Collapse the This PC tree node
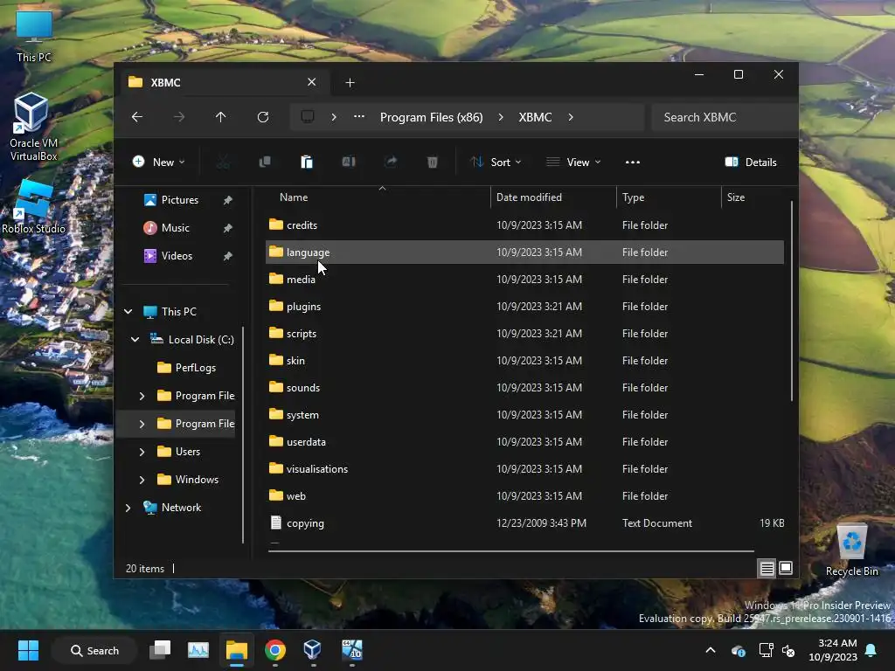 (128, 312)
